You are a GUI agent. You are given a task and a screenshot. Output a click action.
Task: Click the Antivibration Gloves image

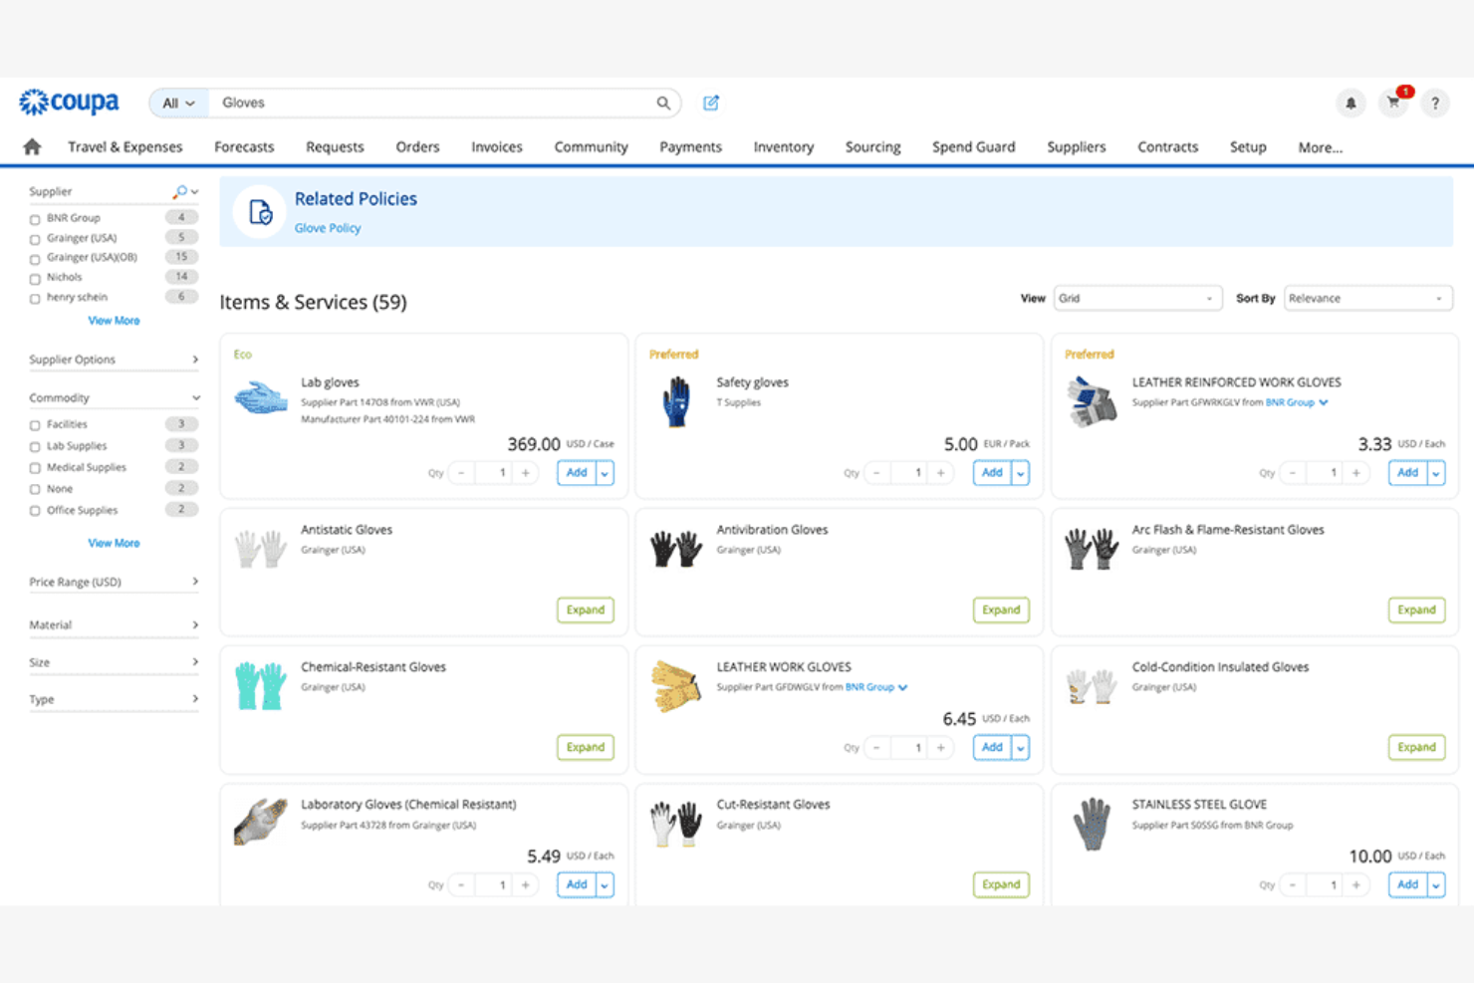coord(676,549)
